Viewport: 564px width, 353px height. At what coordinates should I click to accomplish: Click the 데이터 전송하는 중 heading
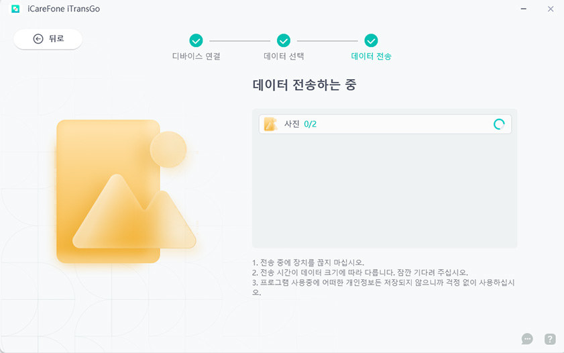[x=304, y=85]
